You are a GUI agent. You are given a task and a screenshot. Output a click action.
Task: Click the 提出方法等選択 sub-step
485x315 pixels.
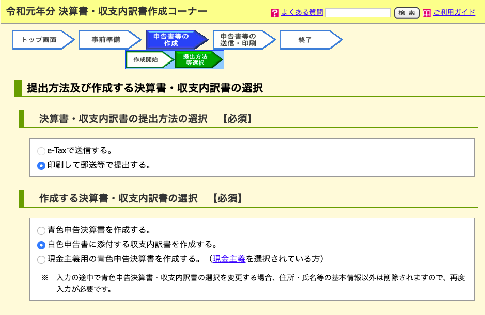click(x=199, y=60)
